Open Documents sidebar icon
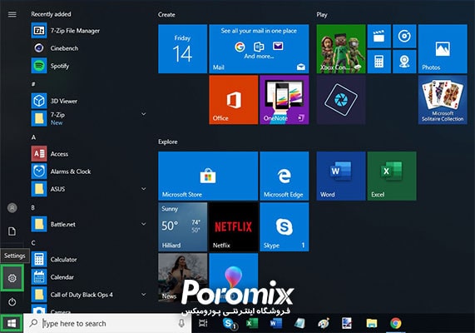The height and width of the screenshot is (333, 475). click(12, 231)
